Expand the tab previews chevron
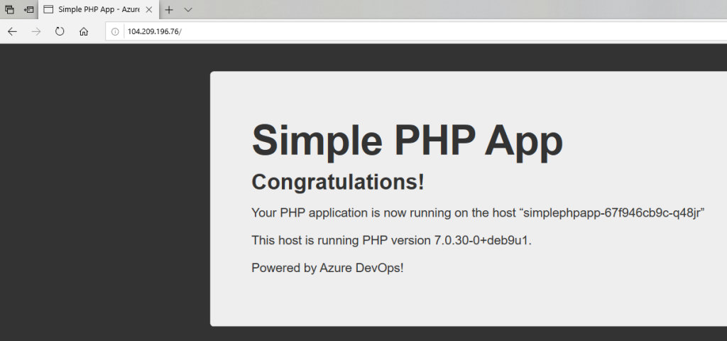The height and width of the screenshot is (341, 727). 187,9
